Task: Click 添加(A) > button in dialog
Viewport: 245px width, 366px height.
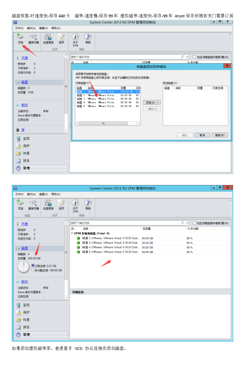Action: (152, 102)
